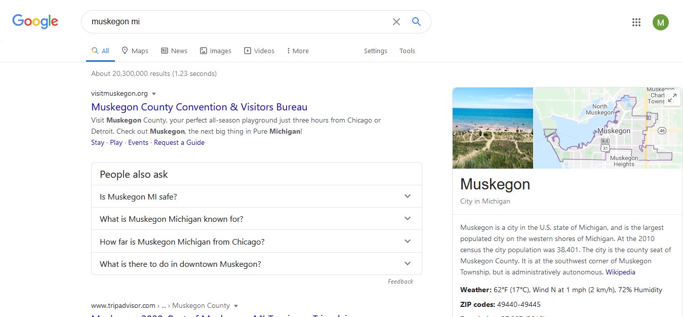The width and height of the screenshot is (683, 317).
Task: Follow the Wikipedia link in knowledge panel
Action: click(620, 272)
